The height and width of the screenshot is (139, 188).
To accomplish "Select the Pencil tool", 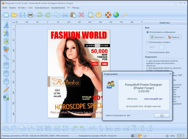I will click(x=6, y=89).
